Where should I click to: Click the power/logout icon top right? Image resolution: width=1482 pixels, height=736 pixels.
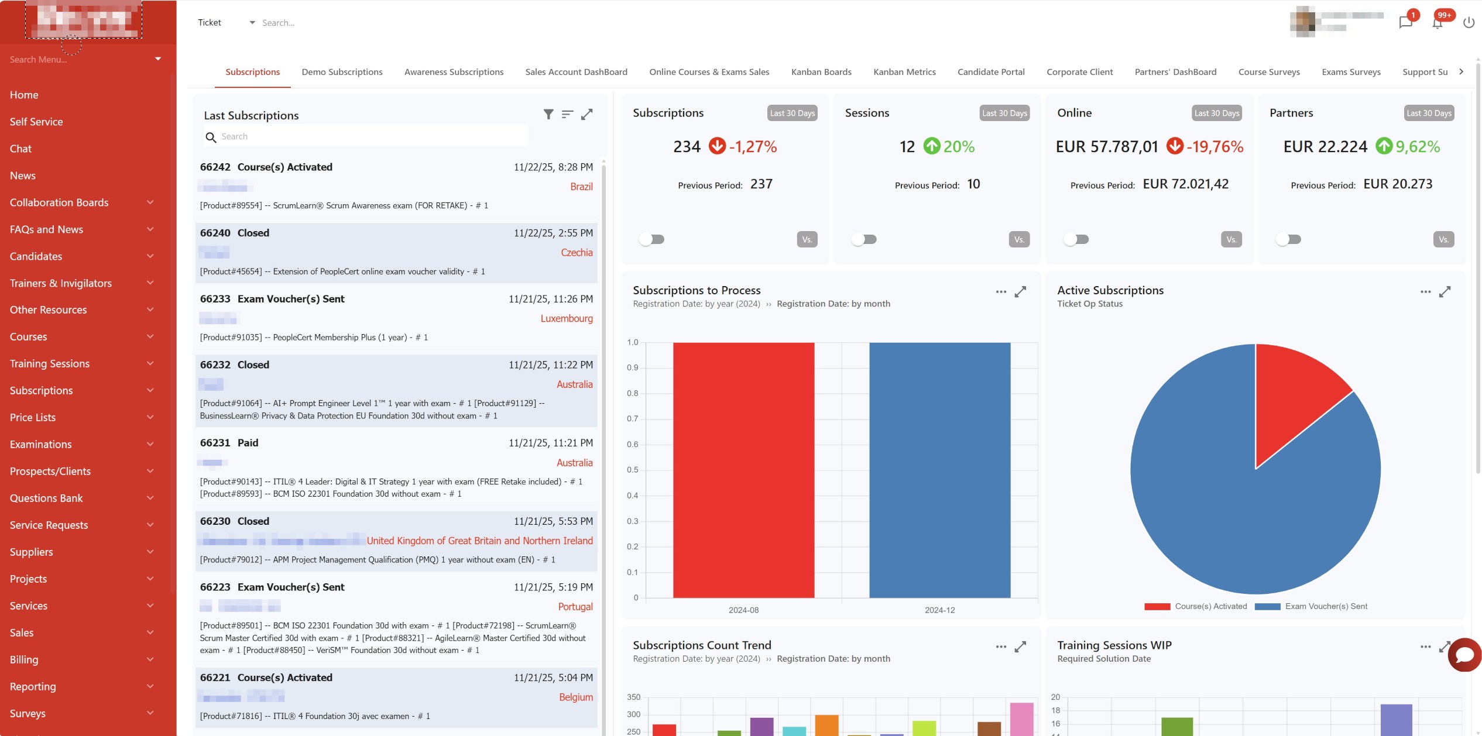1469,22
